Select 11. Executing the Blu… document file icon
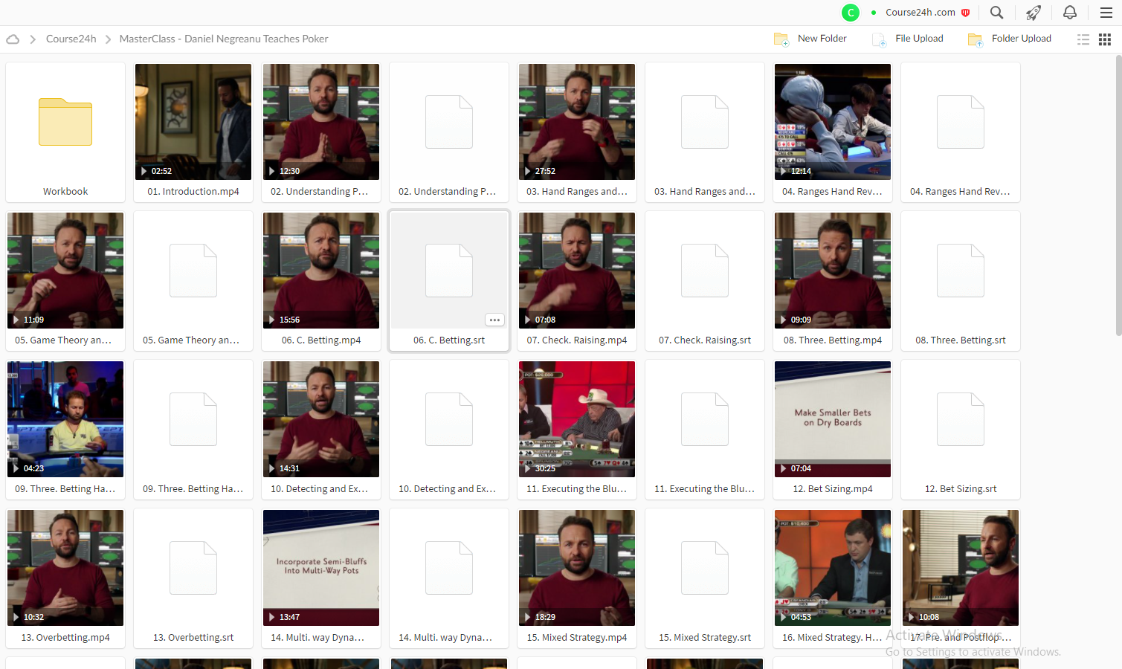 tap(705, 419)
